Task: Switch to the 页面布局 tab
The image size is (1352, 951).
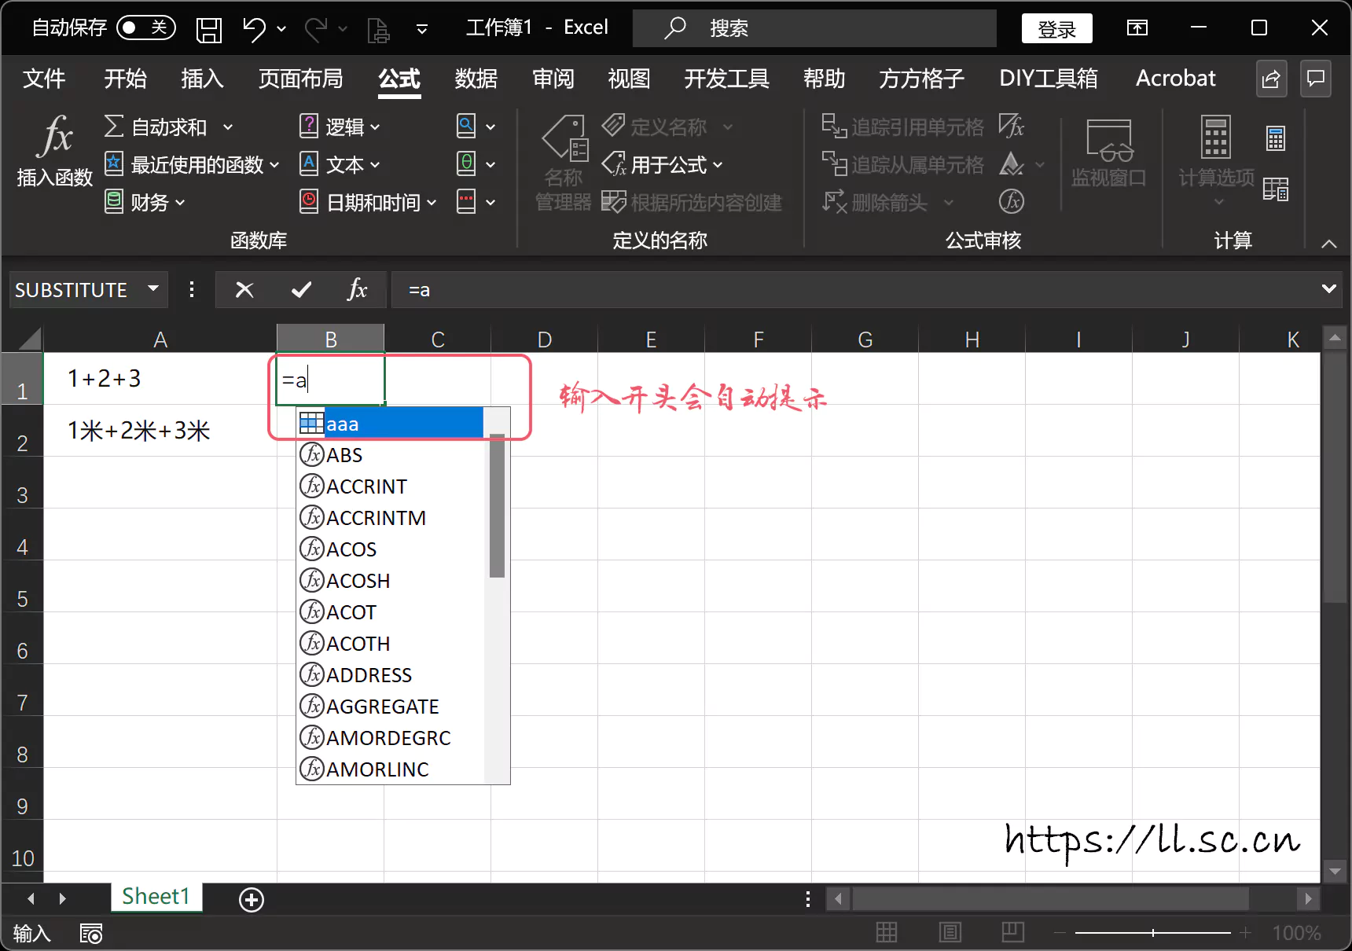Action: (300, 79)
